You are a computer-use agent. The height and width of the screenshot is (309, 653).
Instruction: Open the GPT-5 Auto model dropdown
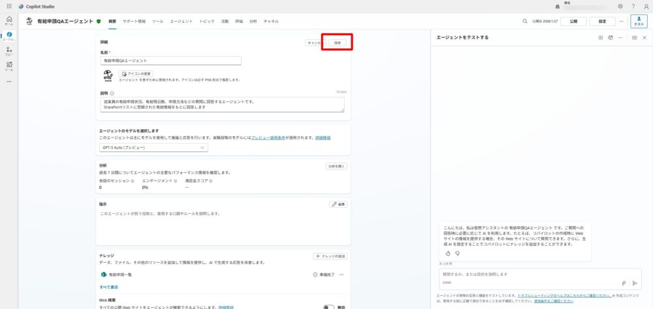click(153, 147)
